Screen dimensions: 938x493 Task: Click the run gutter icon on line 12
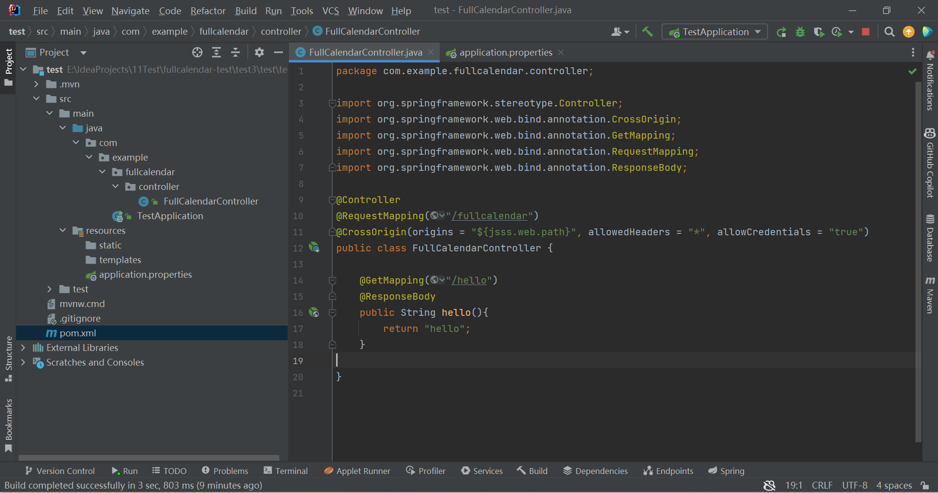(x=314, y=248)
